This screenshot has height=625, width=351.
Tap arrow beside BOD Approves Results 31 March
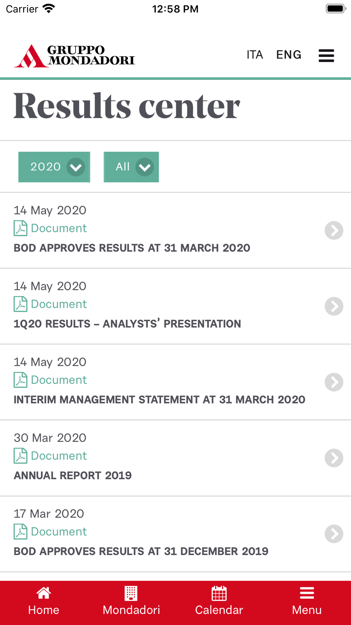pos(334,230)
